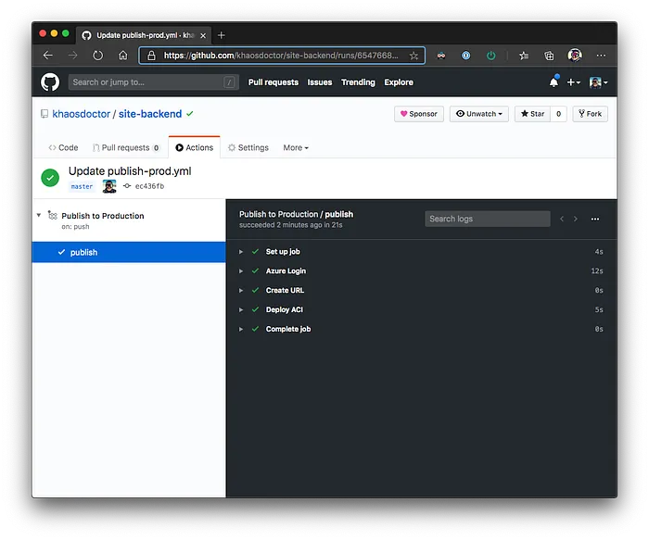Bookmark the page with the address bar star
The height and width of the screenshot is (540, 649).
414,56
